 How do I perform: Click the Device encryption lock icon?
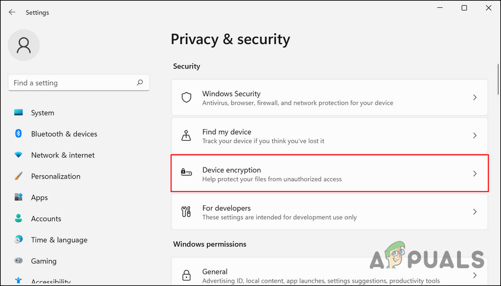click(x=186, y=174)
